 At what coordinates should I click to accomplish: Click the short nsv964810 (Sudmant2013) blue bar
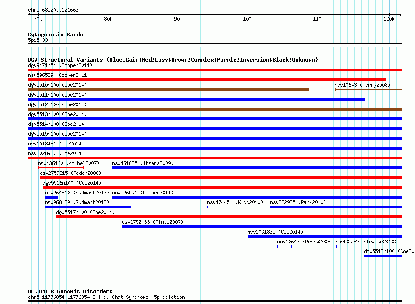click(x=52, y=197)
